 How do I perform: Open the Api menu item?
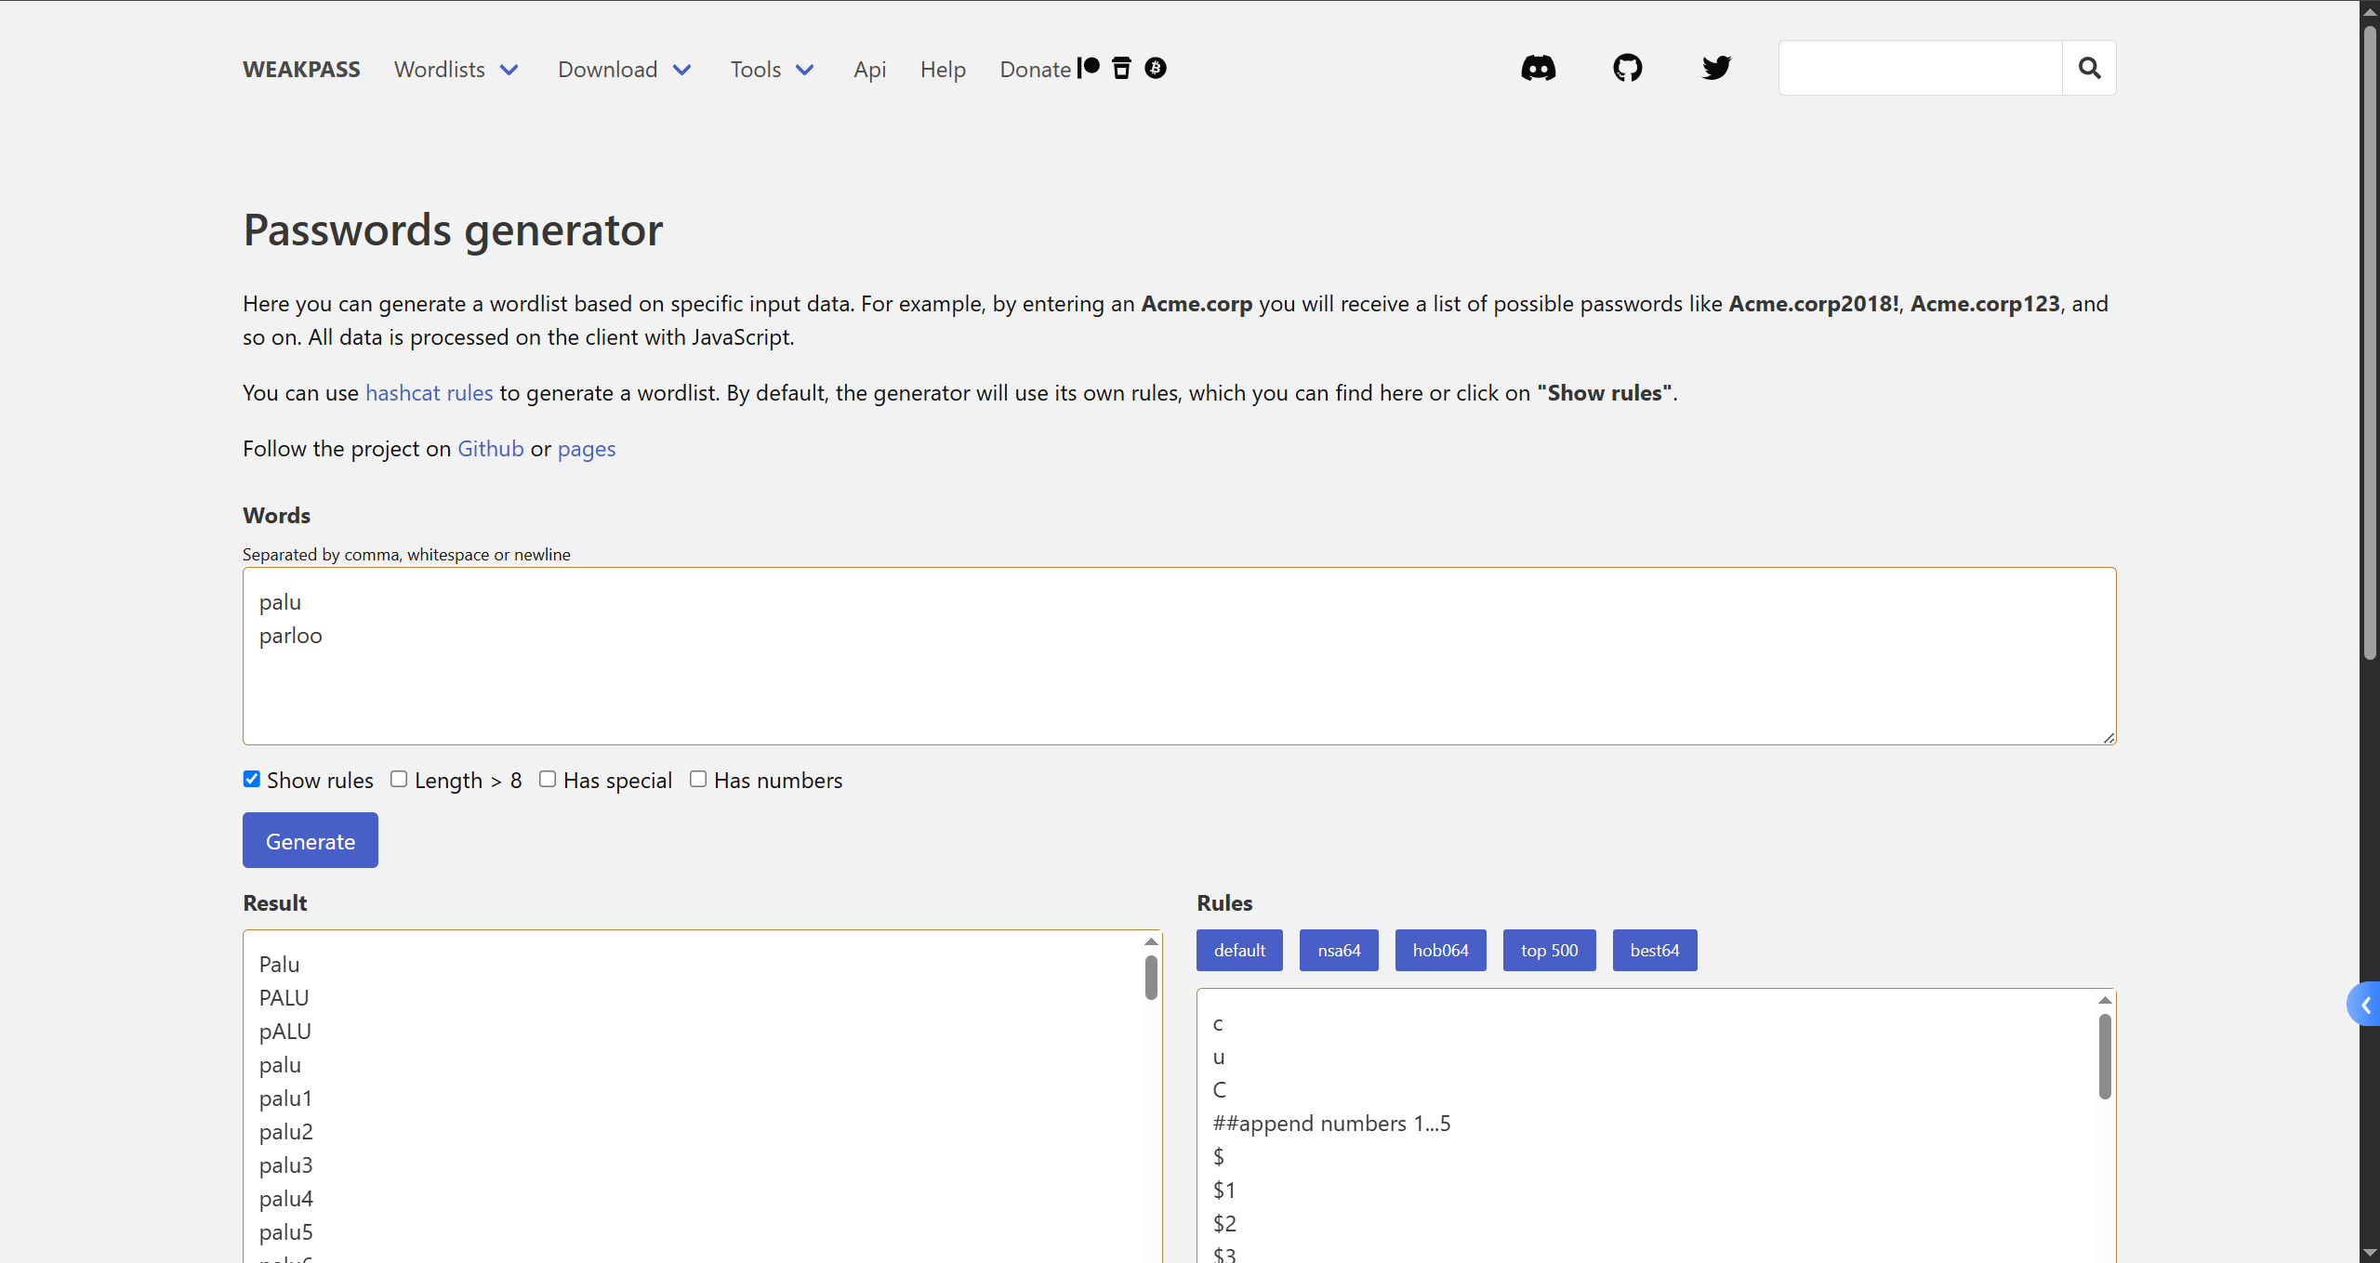869,70
